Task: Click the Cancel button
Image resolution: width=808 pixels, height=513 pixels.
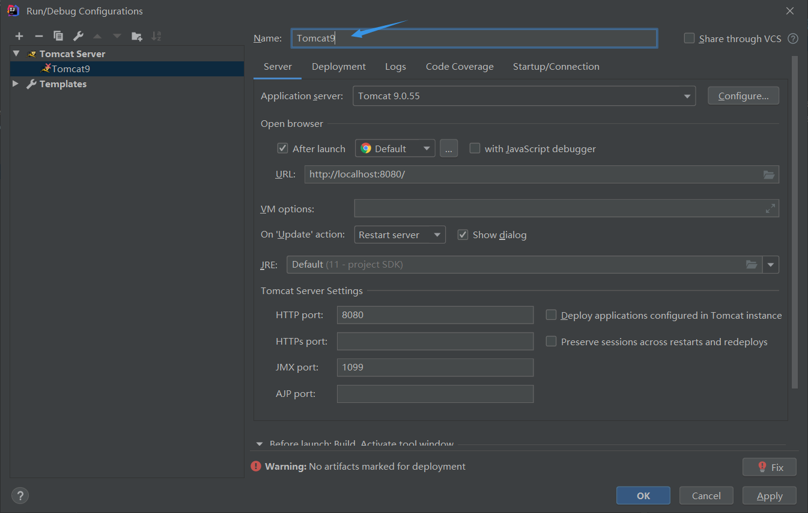Action: click(706, 496)
